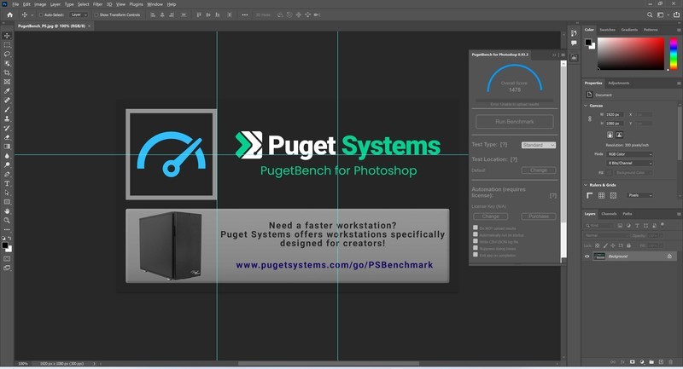Click the rainbow hue slider strip

pyautogui.click(x=674, y=54)
